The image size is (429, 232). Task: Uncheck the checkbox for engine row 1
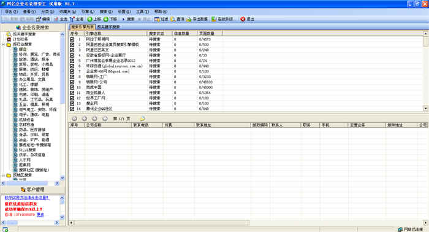pyautogui.click(x=72, y=39)
